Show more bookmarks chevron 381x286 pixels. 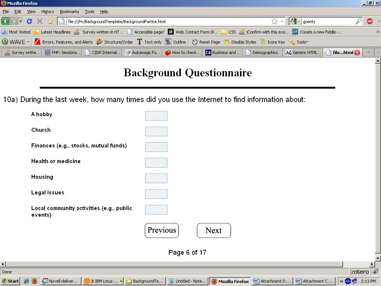[x=377, y=32]
